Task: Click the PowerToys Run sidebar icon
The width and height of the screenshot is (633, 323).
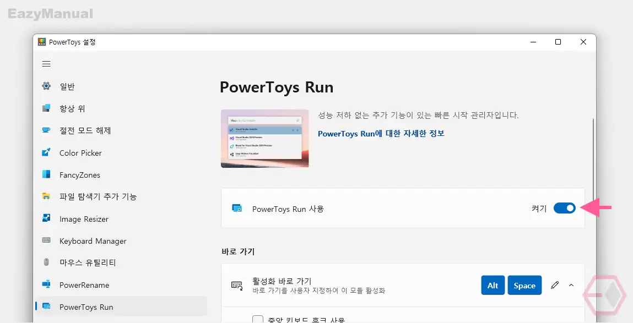Action: coord(46,306)
